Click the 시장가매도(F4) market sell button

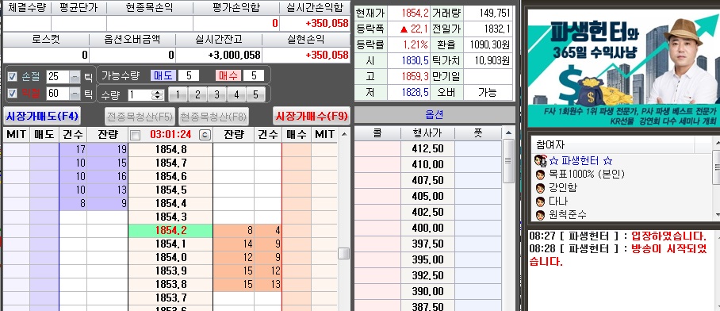[42, 116]
